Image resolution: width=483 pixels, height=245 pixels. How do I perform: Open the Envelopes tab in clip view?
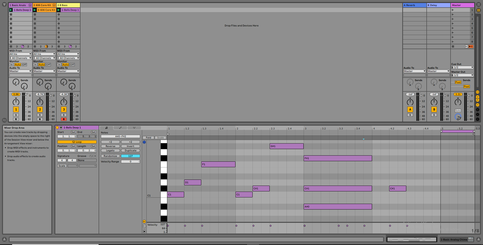120,128
